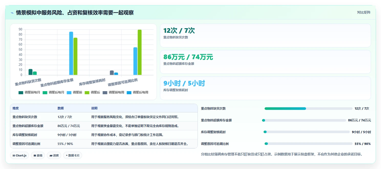Toggle the 调整后每月 legend item
The width and height of the screenshot is (381, 169).
pyautogui.click(x=53, y=92)
